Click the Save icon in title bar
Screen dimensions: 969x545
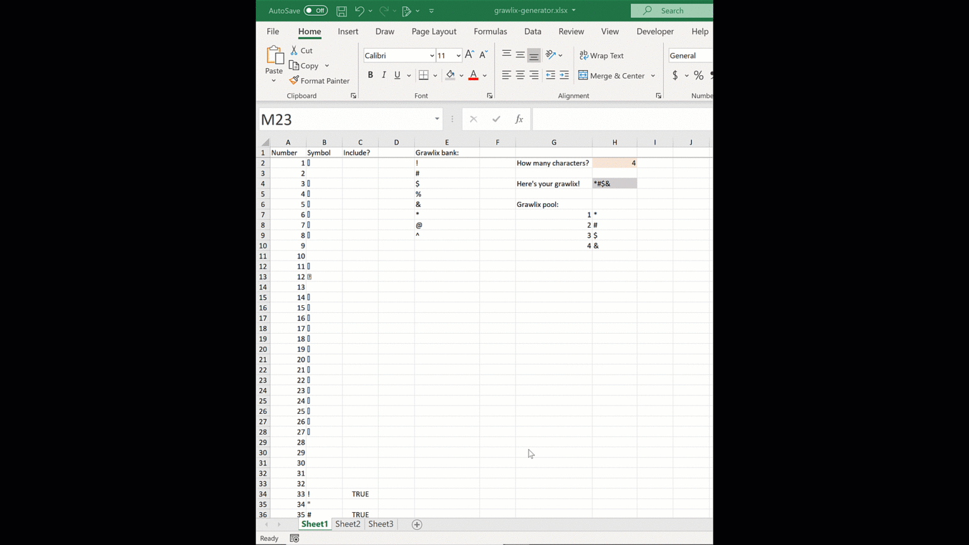[x=341, y=11]
